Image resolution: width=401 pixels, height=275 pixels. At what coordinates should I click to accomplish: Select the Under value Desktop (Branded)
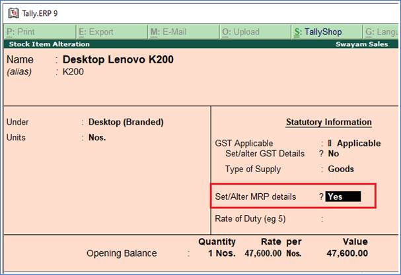[126, 122]
